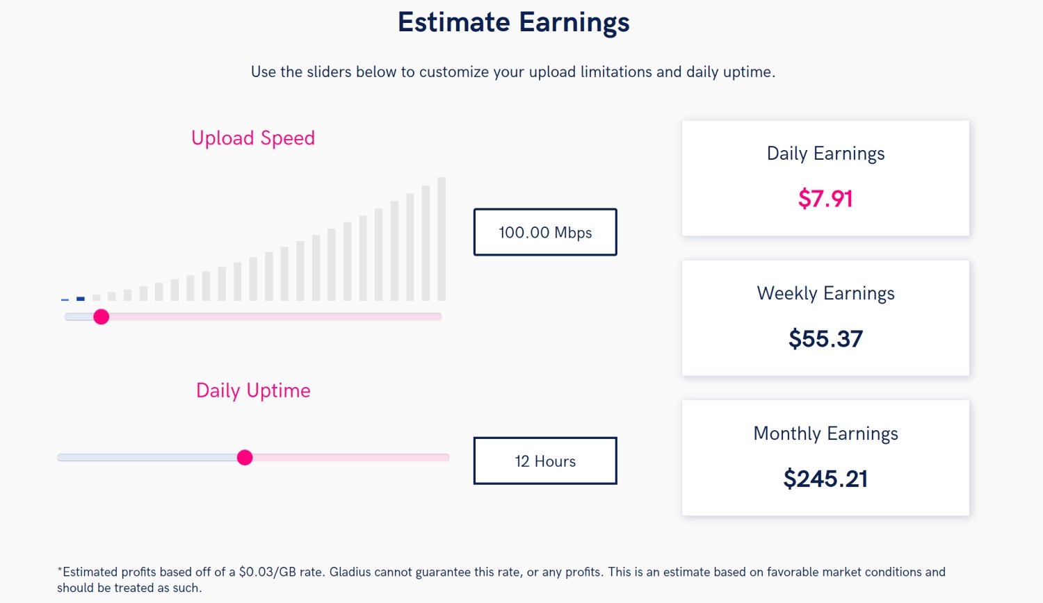1043x603 pixels.
Task: Click the Daily Uptime label
Action: pyautogui.click(x=253, y=390)
